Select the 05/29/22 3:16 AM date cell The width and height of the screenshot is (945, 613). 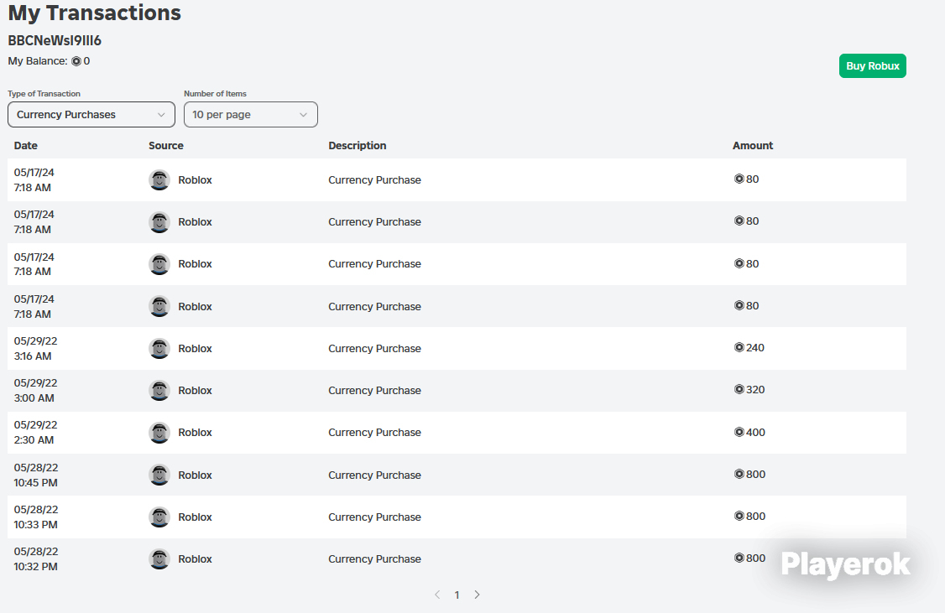coord(35,348)
